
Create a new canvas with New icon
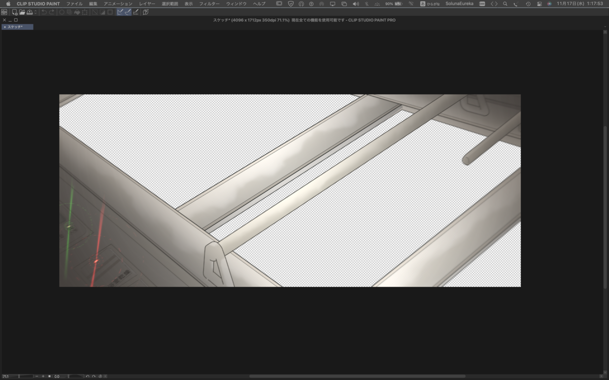pyautogui.click(x=15, y=12)
